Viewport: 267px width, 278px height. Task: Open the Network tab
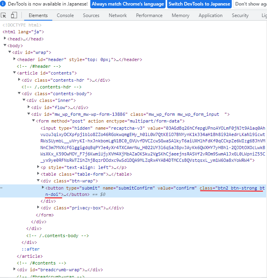point(118,15)
